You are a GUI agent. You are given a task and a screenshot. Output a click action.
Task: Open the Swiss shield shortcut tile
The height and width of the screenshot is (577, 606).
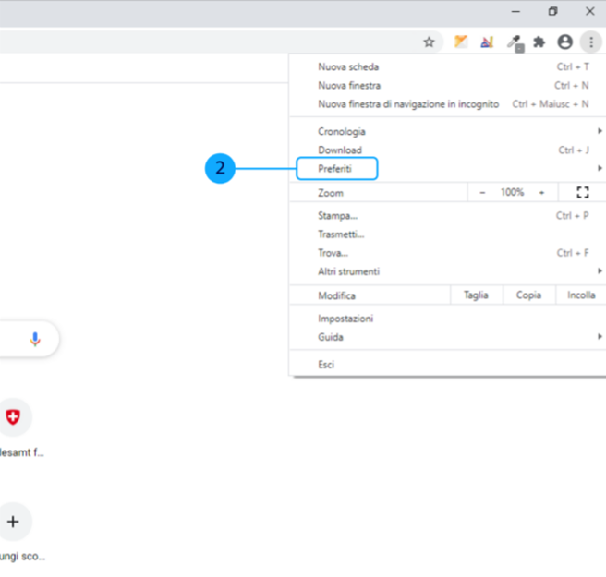[13, 417]
